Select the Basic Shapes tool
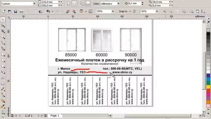211x119 pixels. [x=3, y=72]
